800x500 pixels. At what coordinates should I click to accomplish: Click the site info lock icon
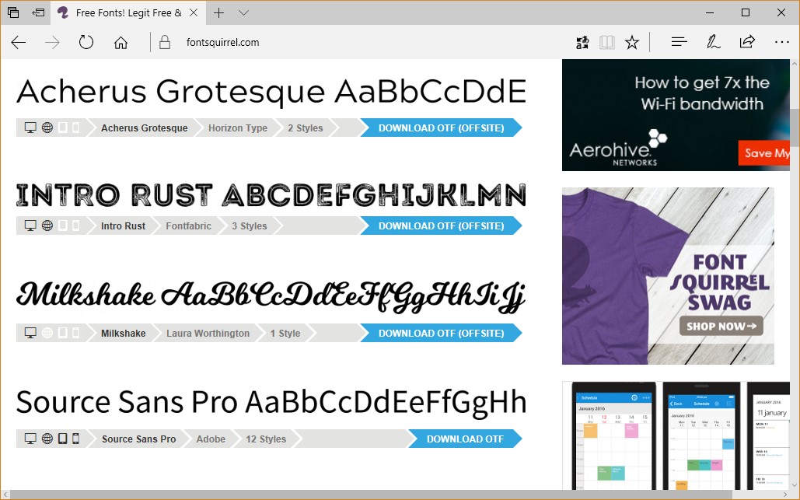[x=164, y=43]
